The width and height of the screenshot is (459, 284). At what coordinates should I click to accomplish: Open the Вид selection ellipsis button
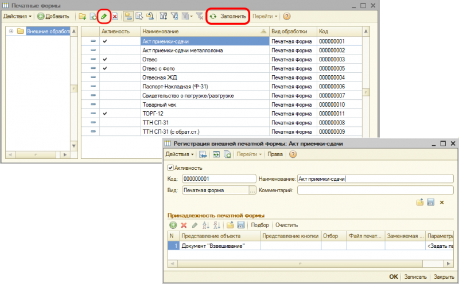(x=252, y=190)
